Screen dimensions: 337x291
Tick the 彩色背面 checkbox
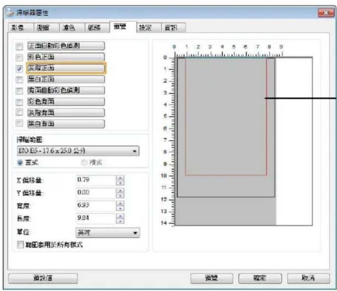[x=19, y=102]
